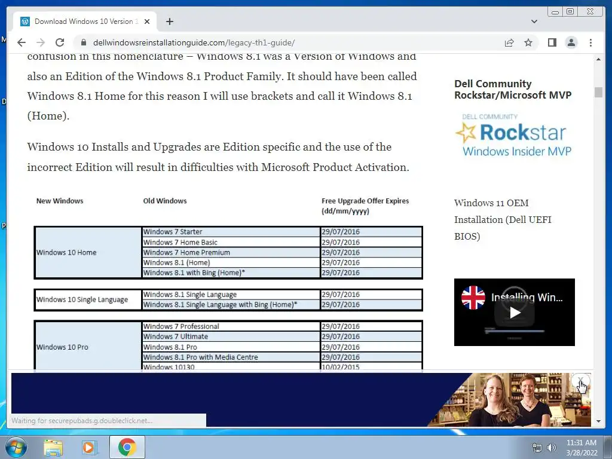Launch Windows Media Player from taskbar
612x459 pixels.
[88, 447]
